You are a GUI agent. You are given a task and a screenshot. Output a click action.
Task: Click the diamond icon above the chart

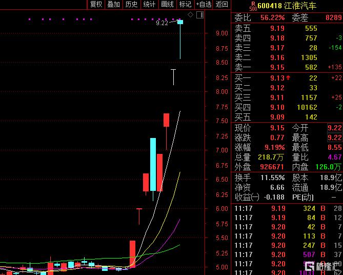(191, 15)
